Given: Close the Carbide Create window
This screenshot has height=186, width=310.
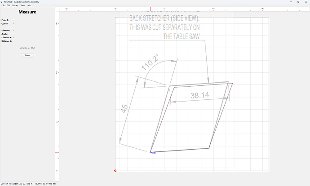Looking at the screenshot, I should pyautogui.click(x=306, y=2).
